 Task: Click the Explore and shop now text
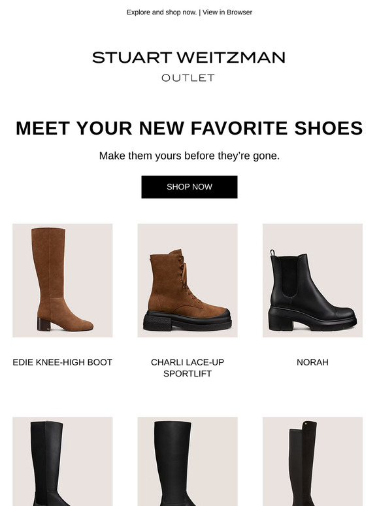pyautogui.click(x=161, y=12)
